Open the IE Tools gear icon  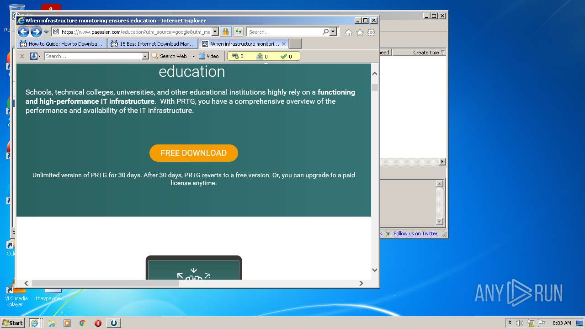[371, 32]
